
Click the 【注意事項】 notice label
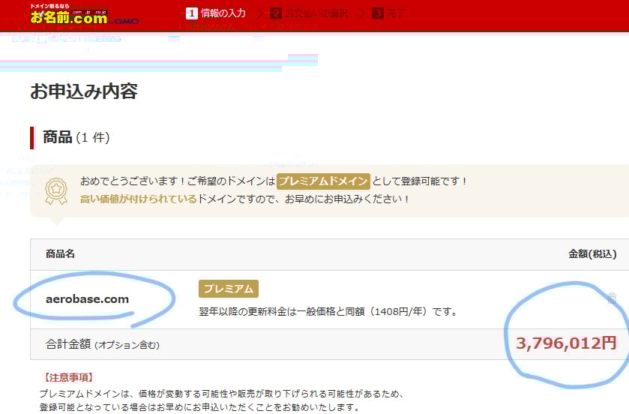click(x=68, y=377)
